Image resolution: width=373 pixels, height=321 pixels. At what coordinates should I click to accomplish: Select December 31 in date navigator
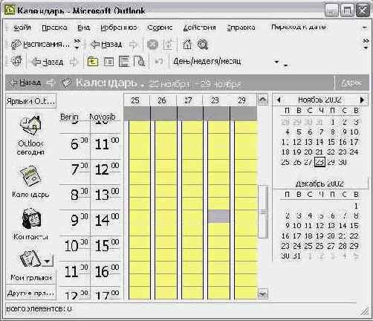(297, 256)
